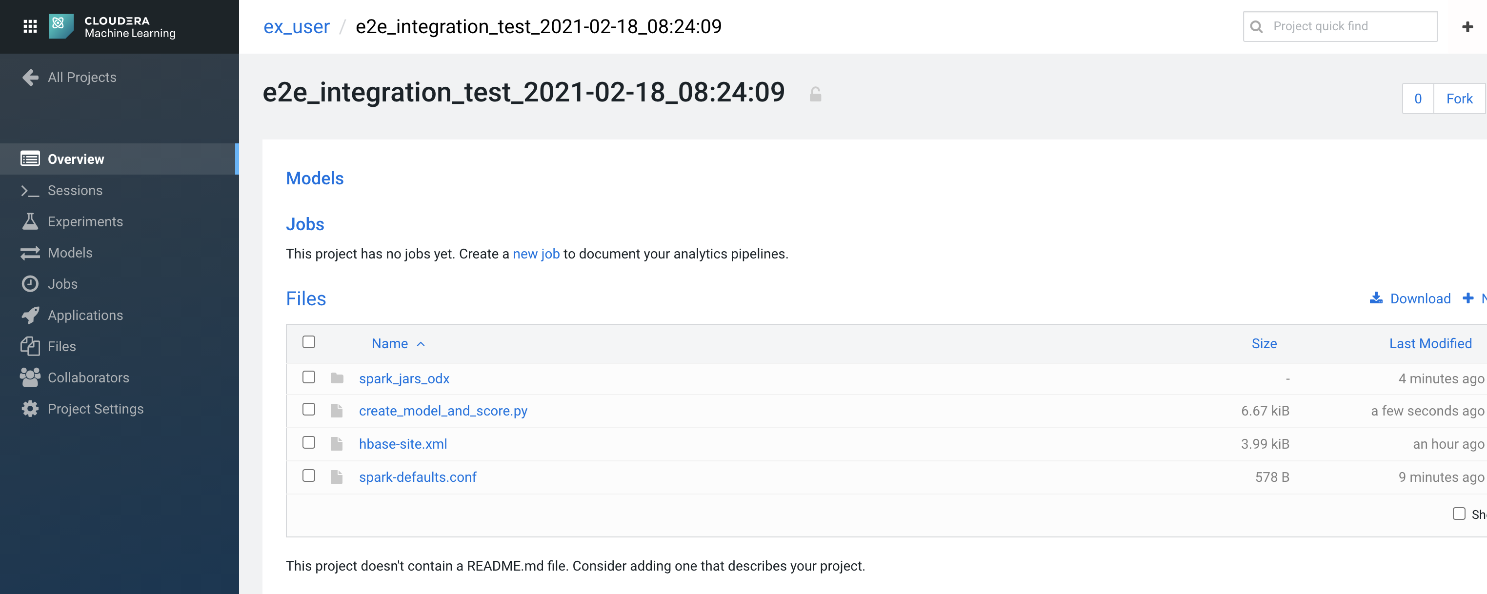Expand the spark_jars_odx folder
Image resolution: width=1487 pixels, height=594 pixels.
coord(403,378)
